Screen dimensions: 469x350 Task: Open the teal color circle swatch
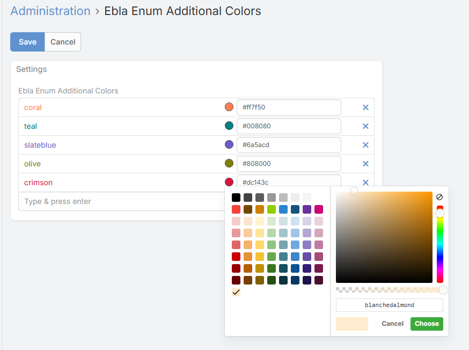[x=229, y=126]
